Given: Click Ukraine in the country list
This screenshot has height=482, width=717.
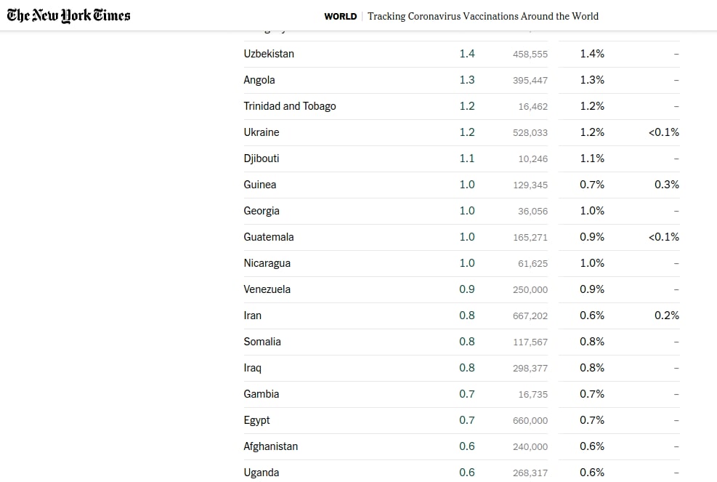Looking at the screenshot, I should [262, 132].
